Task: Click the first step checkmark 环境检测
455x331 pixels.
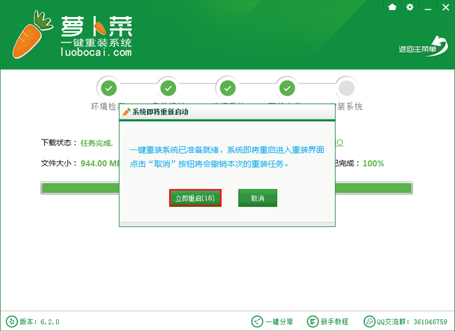Action: 108,88
